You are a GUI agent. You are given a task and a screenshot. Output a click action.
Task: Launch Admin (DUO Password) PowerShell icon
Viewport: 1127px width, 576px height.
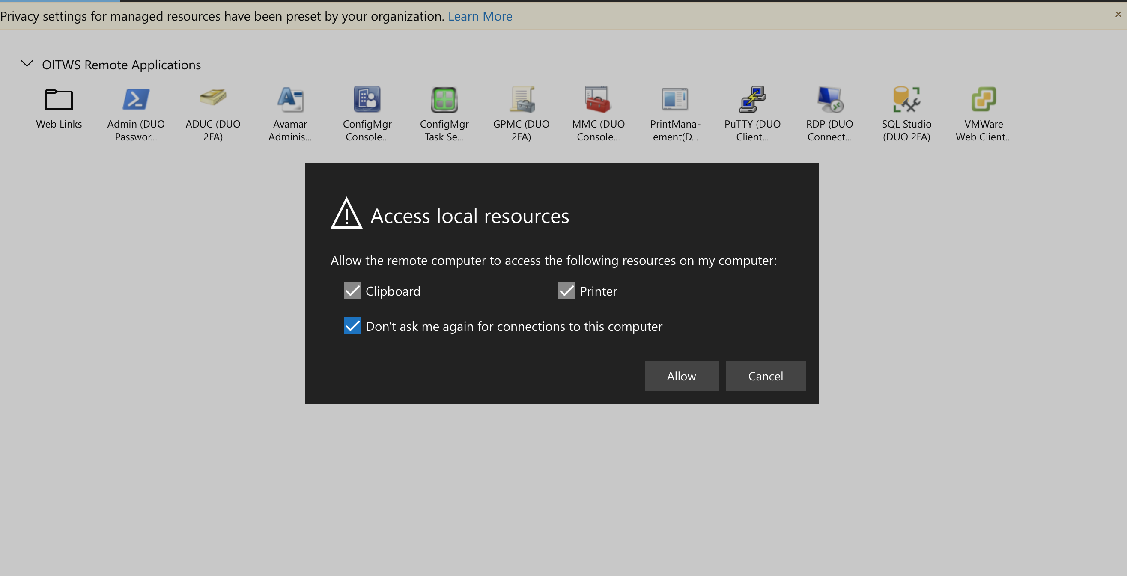pyautogui.click(x=136, y=100)
